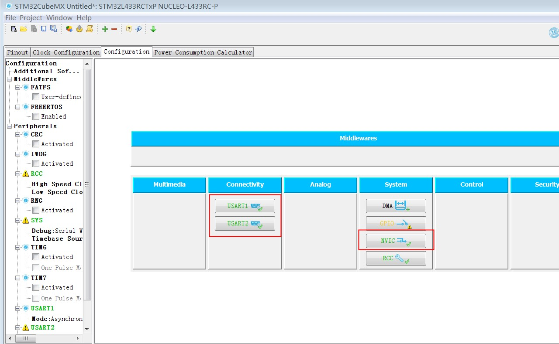The image size is (559, 344).
Task: Collapse the FREERTOS tree node
Action: (18, 107)
